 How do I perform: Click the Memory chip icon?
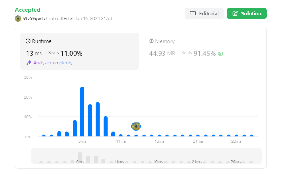[x=151, y=41]
